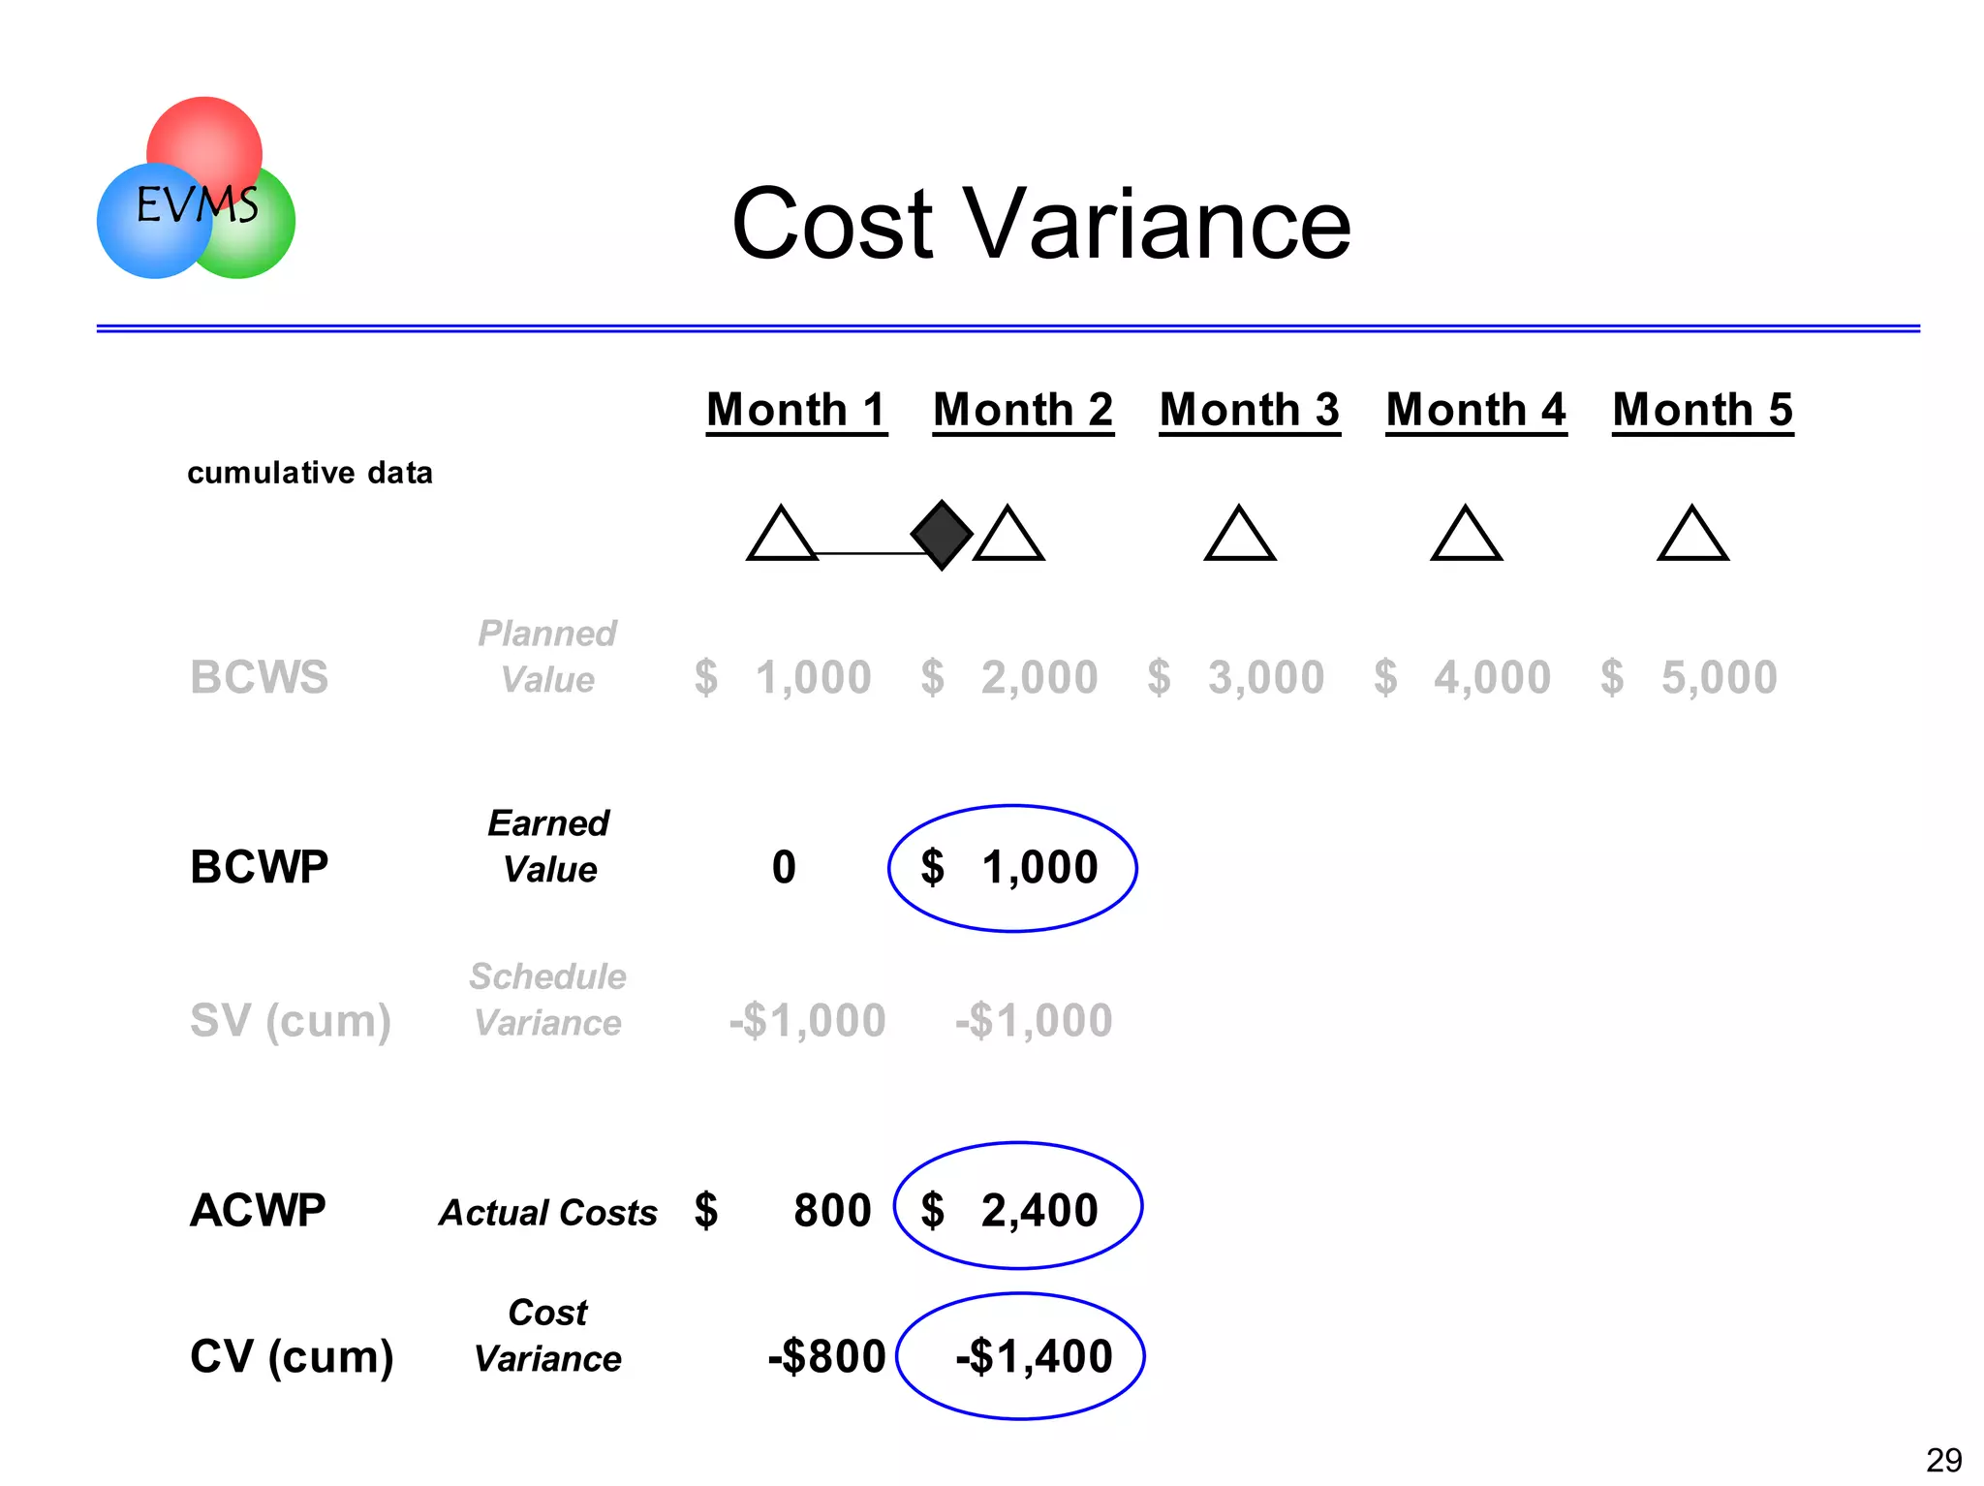Click the BCWS $ 3,000 value

tap(1236, 677)
